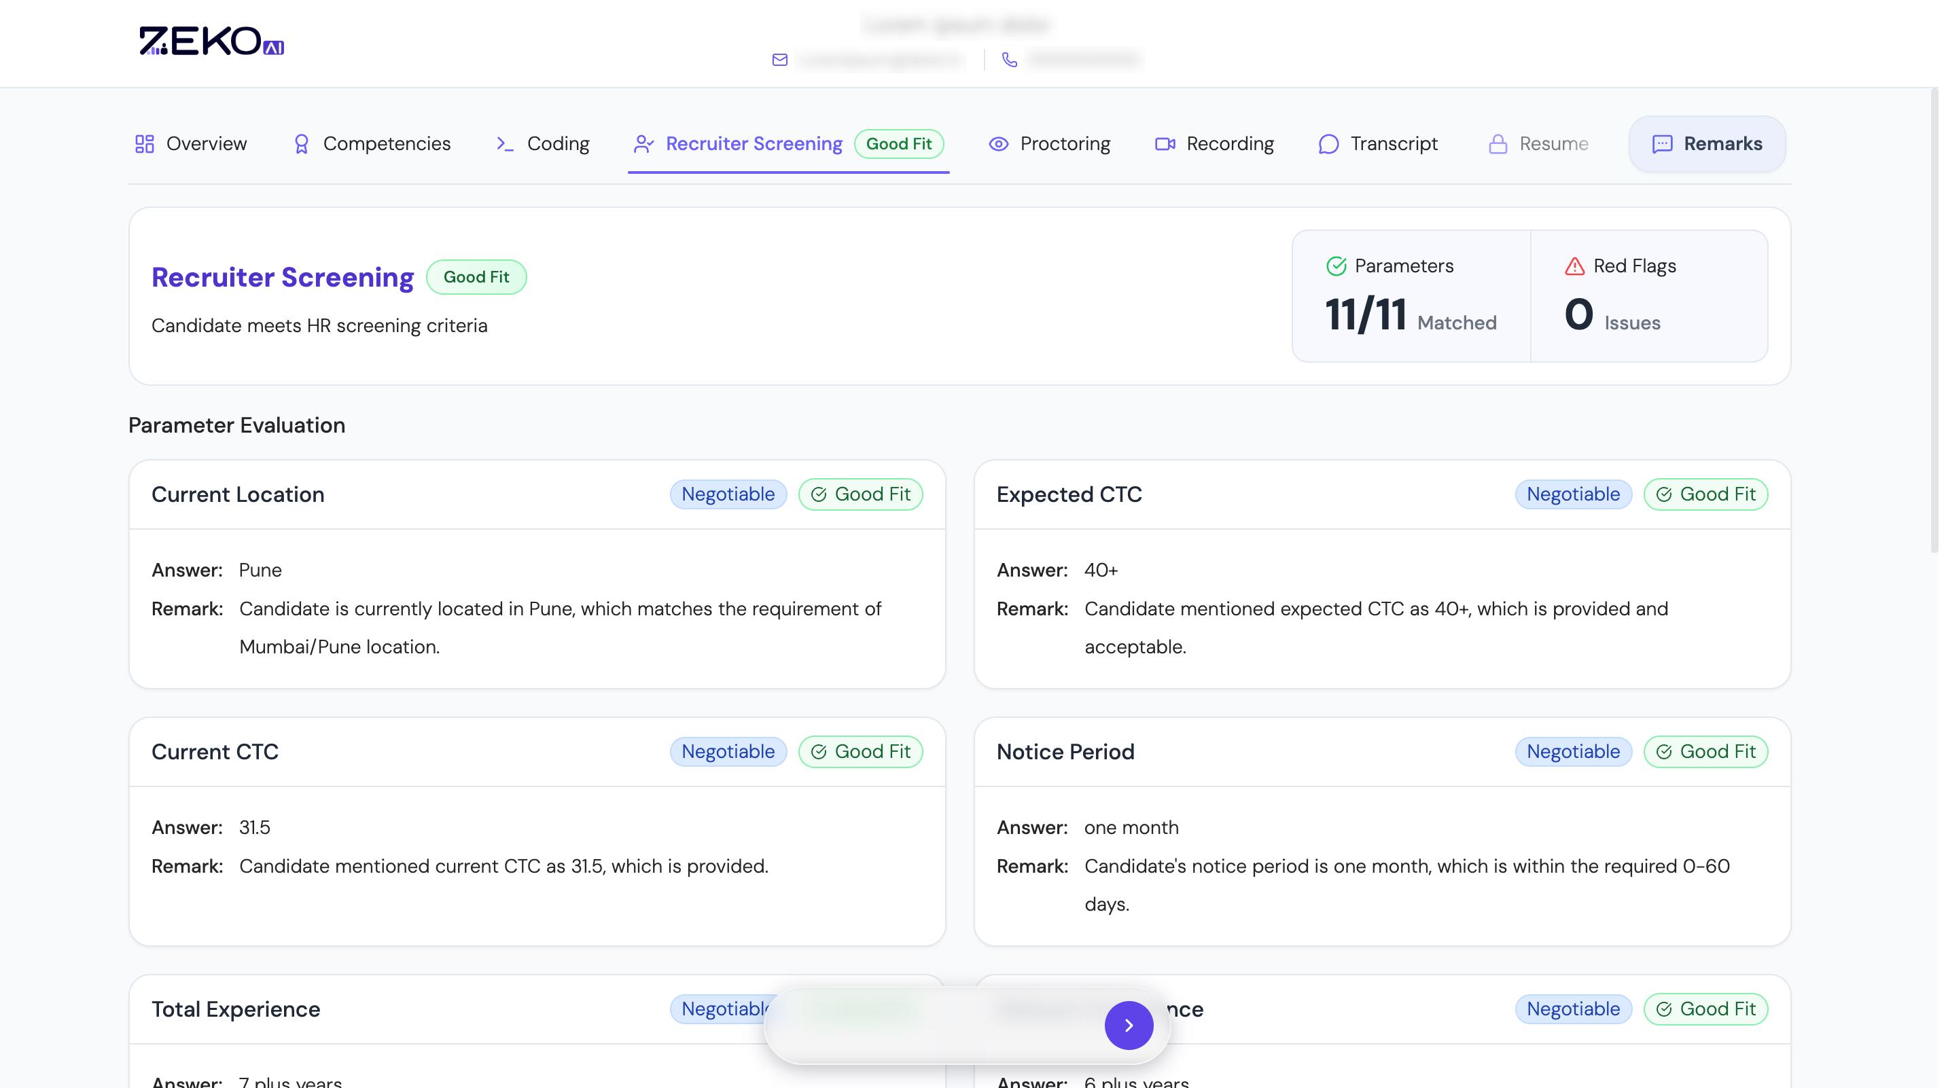Click Negotiable tag on Current Location card
This screenshot has width=1946, height=1088.
coord(728,494)
